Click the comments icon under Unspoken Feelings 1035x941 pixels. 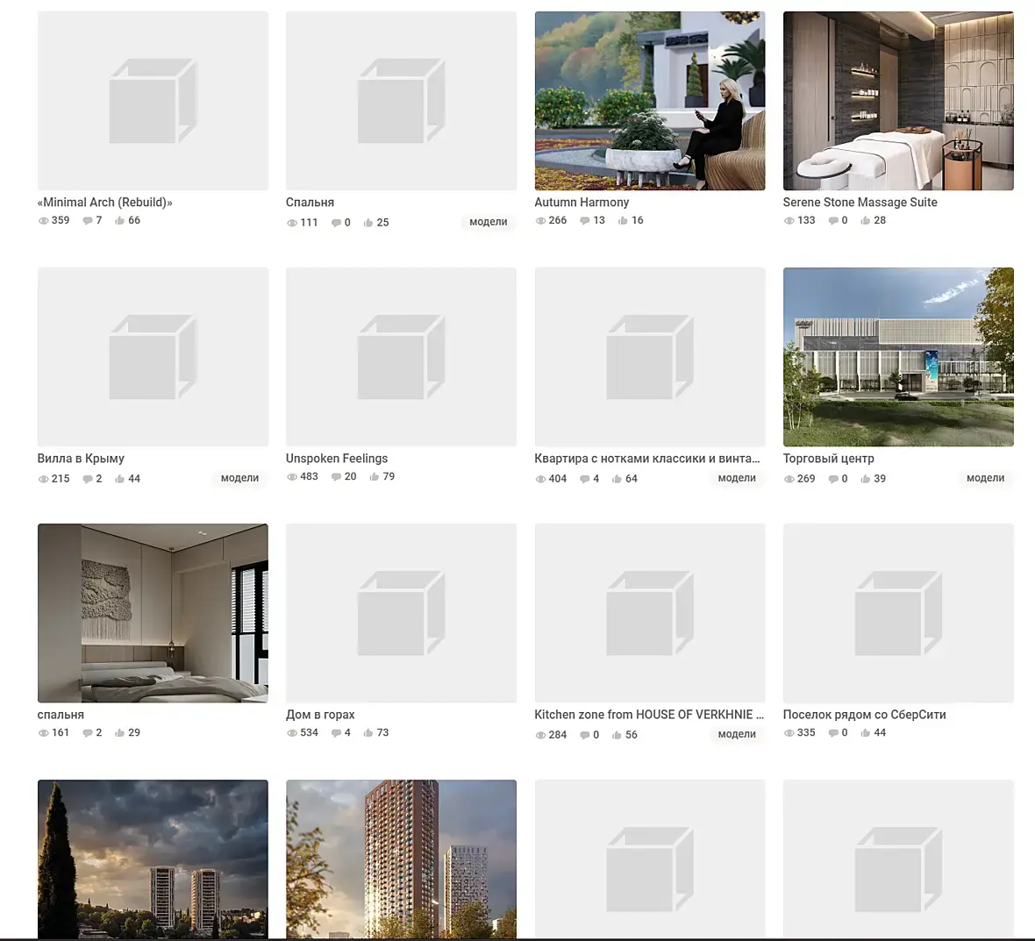(x=336, y=476)
